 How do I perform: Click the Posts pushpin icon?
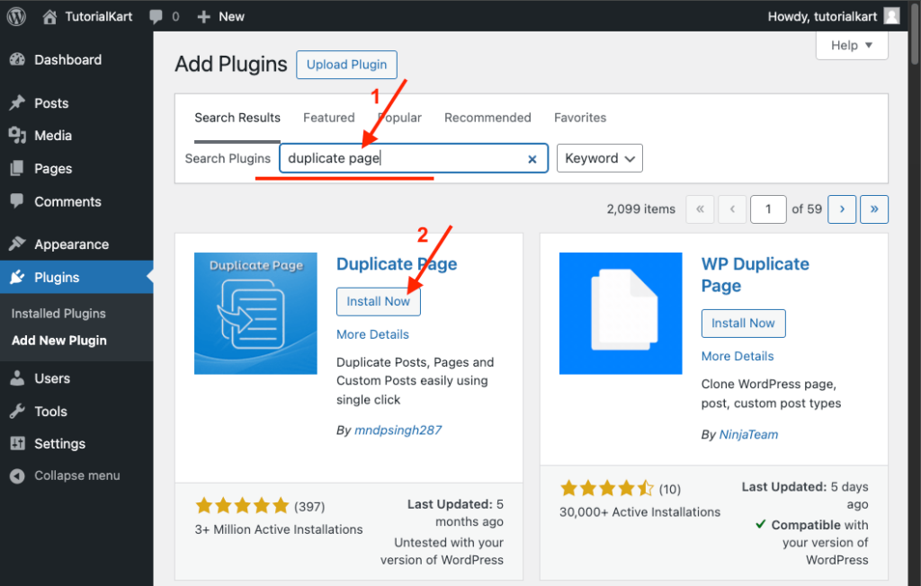click(17, 102)
